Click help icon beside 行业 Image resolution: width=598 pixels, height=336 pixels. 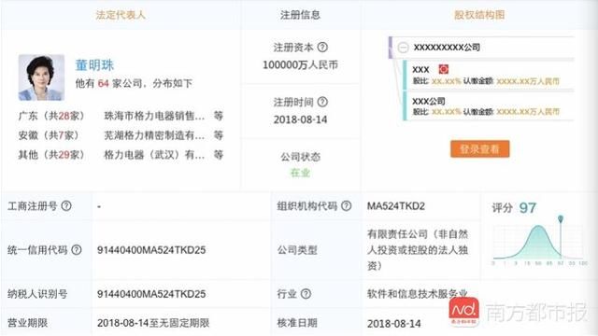point(306,294)
